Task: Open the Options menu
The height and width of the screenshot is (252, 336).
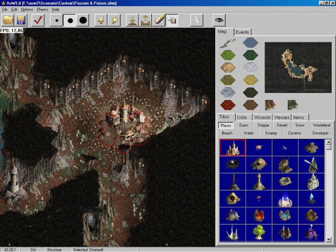Action: 27,9
